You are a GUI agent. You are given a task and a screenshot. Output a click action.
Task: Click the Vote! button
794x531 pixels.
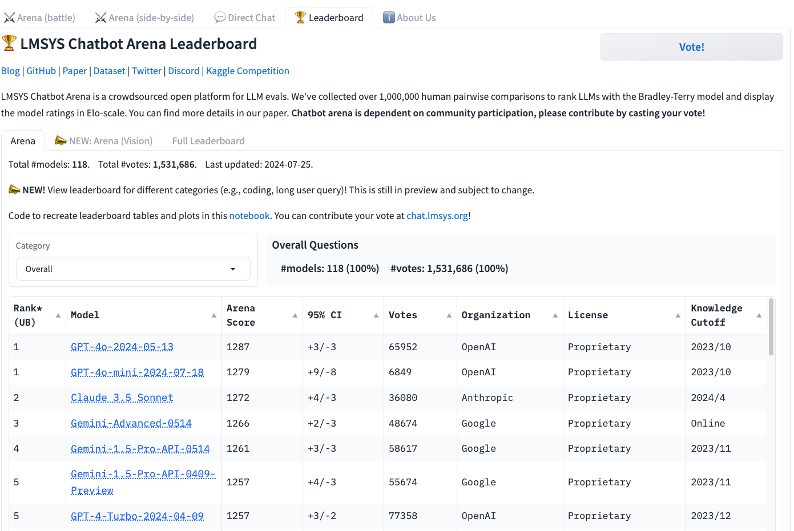(x=691, y=47)
